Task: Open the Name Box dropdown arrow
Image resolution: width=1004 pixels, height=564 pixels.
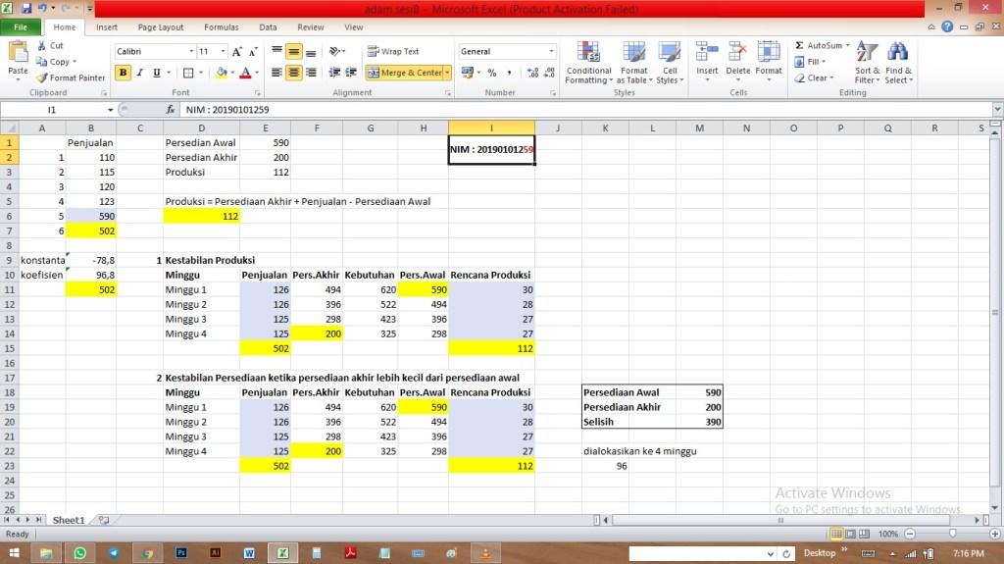Action: click(111, 110)
